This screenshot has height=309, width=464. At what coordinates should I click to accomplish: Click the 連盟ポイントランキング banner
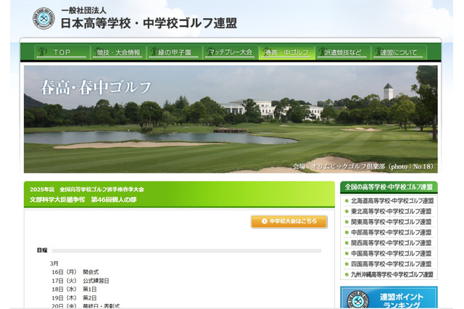(x=389, y=298)
